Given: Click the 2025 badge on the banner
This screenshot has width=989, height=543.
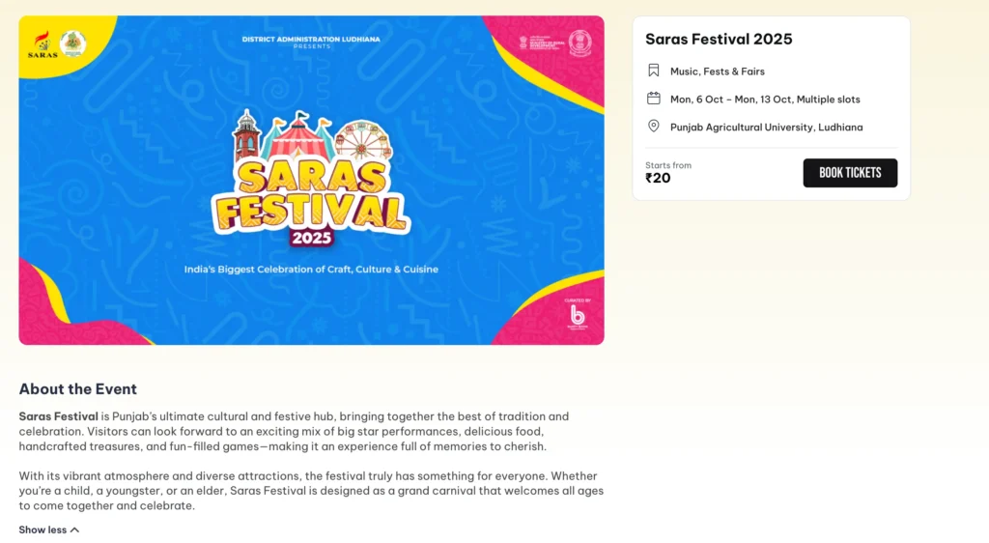Looking at the screenshot, I should 311,237.
